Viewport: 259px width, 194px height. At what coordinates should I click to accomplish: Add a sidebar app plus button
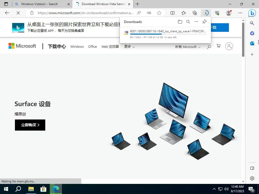point(252,55)
